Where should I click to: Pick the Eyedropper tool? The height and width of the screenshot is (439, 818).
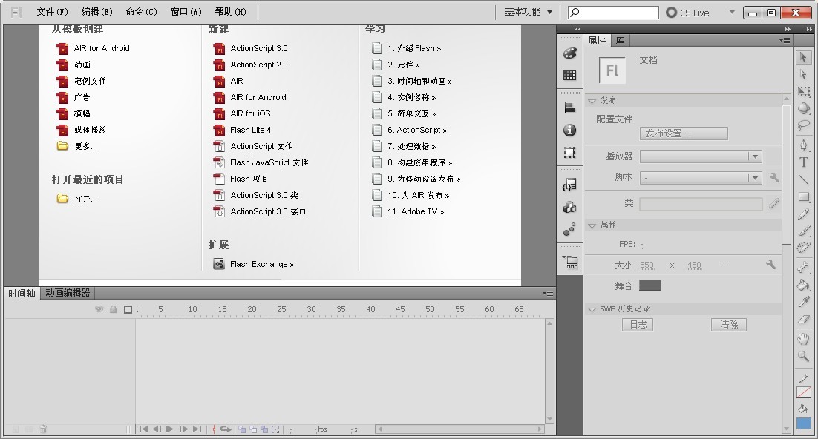coord(803,303)
